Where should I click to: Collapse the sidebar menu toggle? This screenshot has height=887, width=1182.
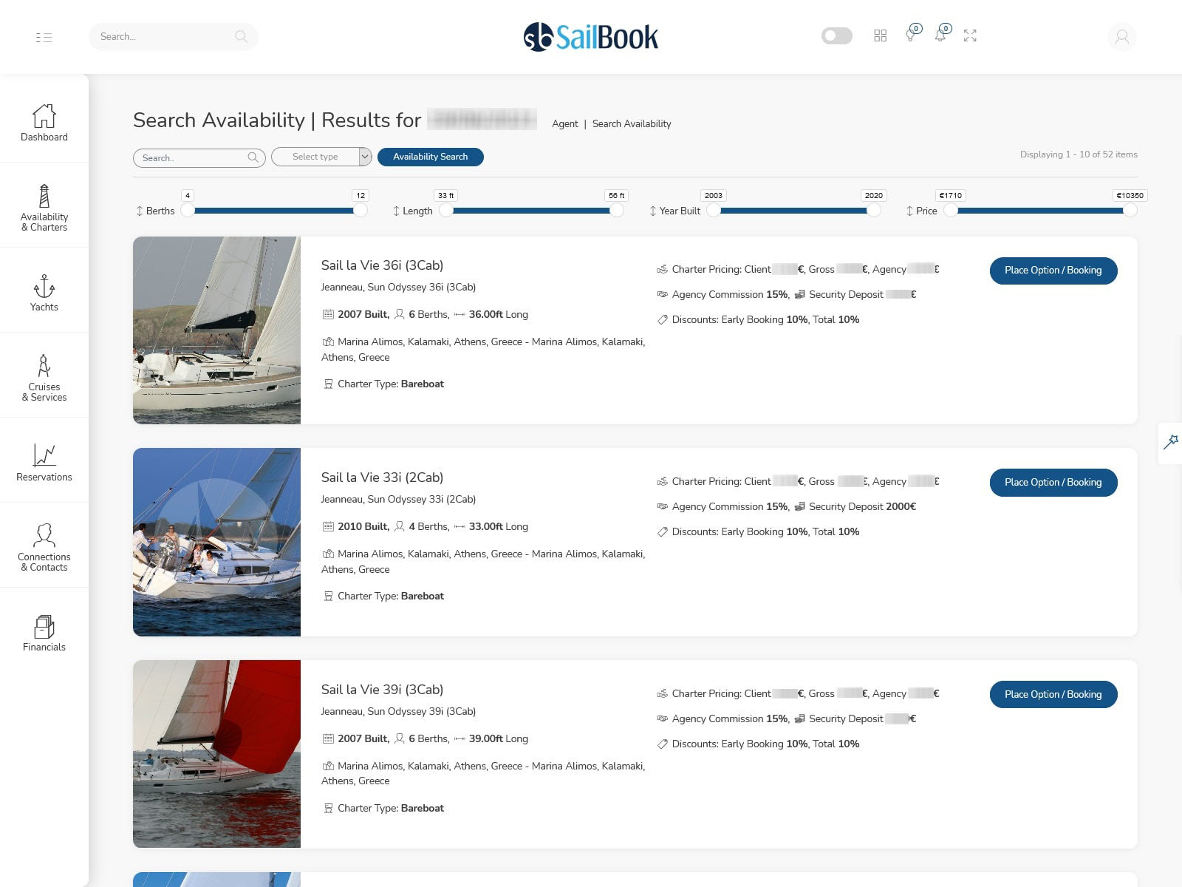44,37
